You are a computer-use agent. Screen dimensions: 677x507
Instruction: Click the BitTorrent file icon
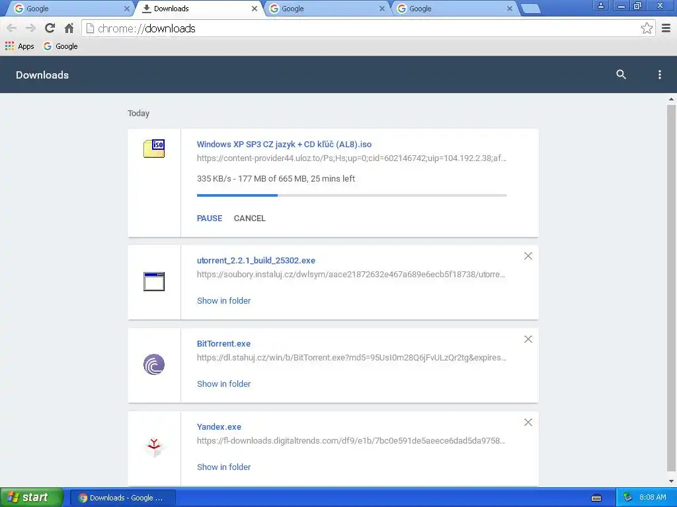pos(154,364)
